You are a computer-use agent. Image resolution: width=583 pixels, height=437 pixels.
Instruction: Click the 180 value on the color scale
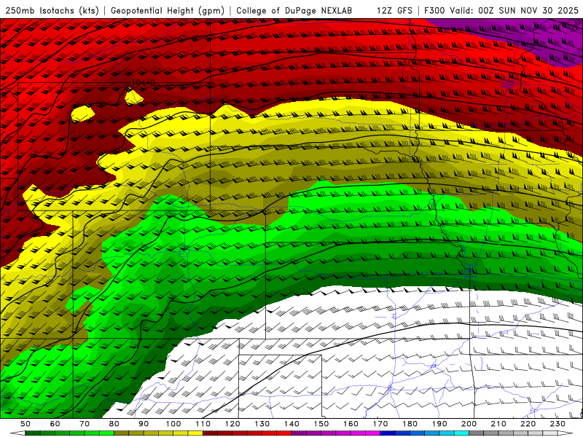point(410,424)
